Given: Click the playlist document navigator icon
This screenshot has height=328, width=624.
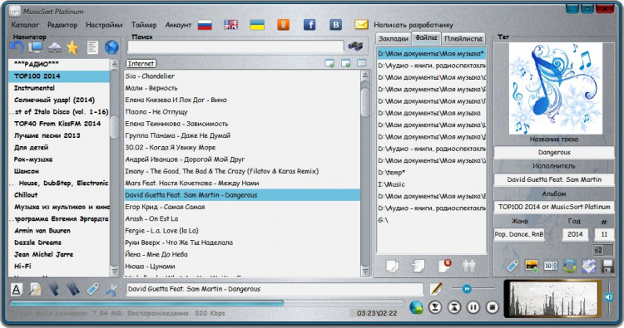Looking at the screenshot, I should [92, 47].
